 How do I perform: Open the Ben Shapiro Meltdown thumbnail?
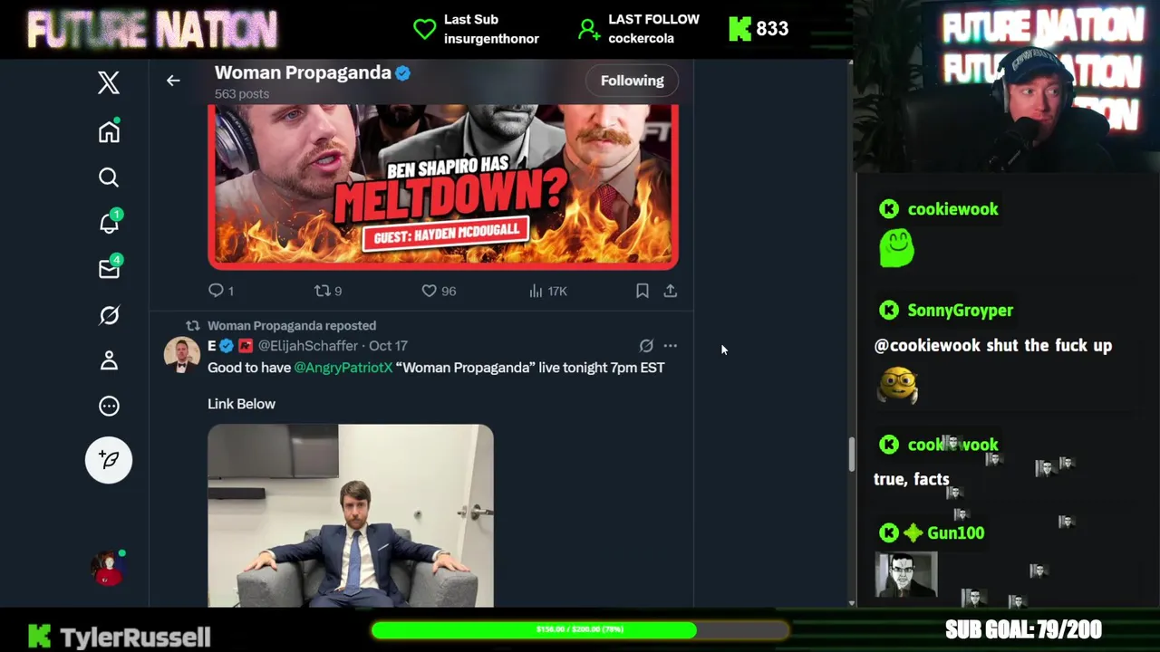tap(443, 187)
